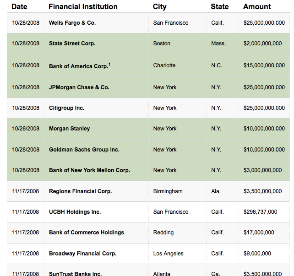This screenshot has width=294, height=276.
Task: Open the Bank of America footnote 1
Action: click(109, 64)
